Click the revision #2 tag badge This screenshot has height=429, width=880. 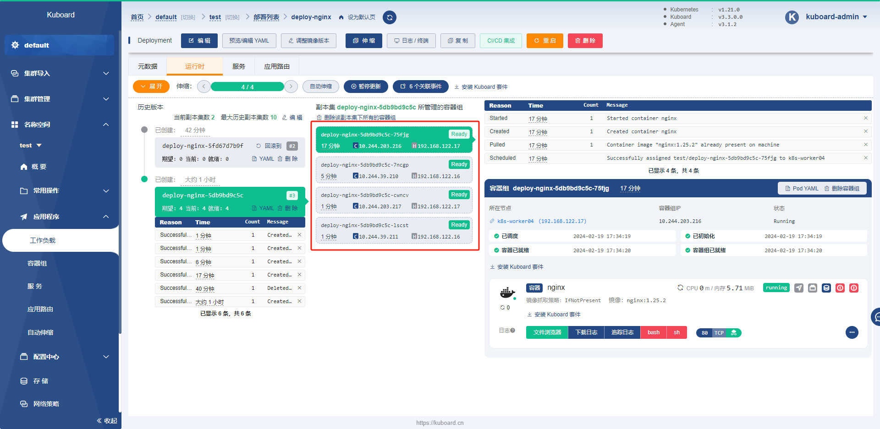pos(292,146)
